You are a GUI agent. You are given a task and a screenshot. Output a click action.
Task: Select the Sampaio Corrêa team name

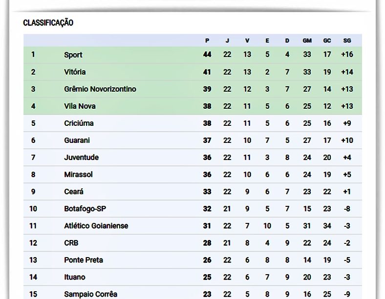[x=90, y=294]
